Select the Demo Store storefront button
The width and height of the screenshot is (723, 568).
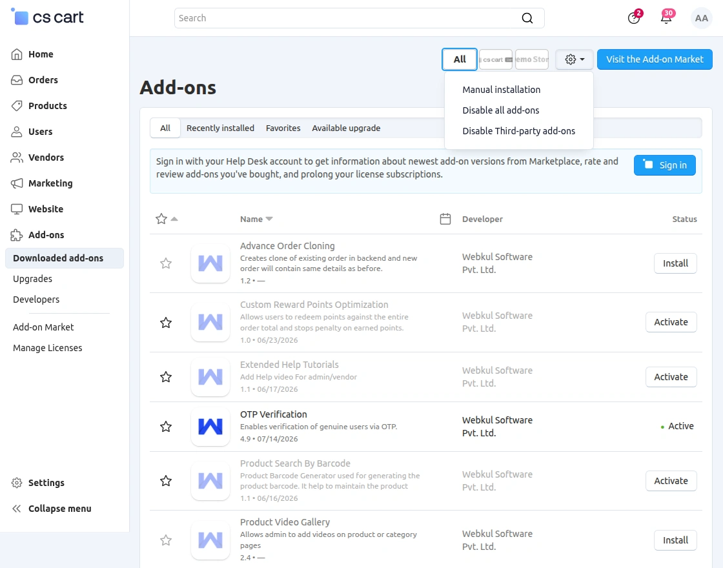coord(532,59)
